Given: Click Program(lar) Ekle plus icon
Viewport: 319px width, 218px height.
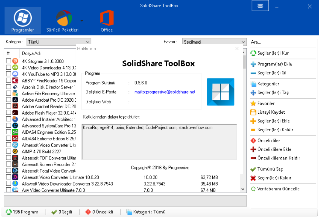Looking at the screenshot, I should [253, 64].
